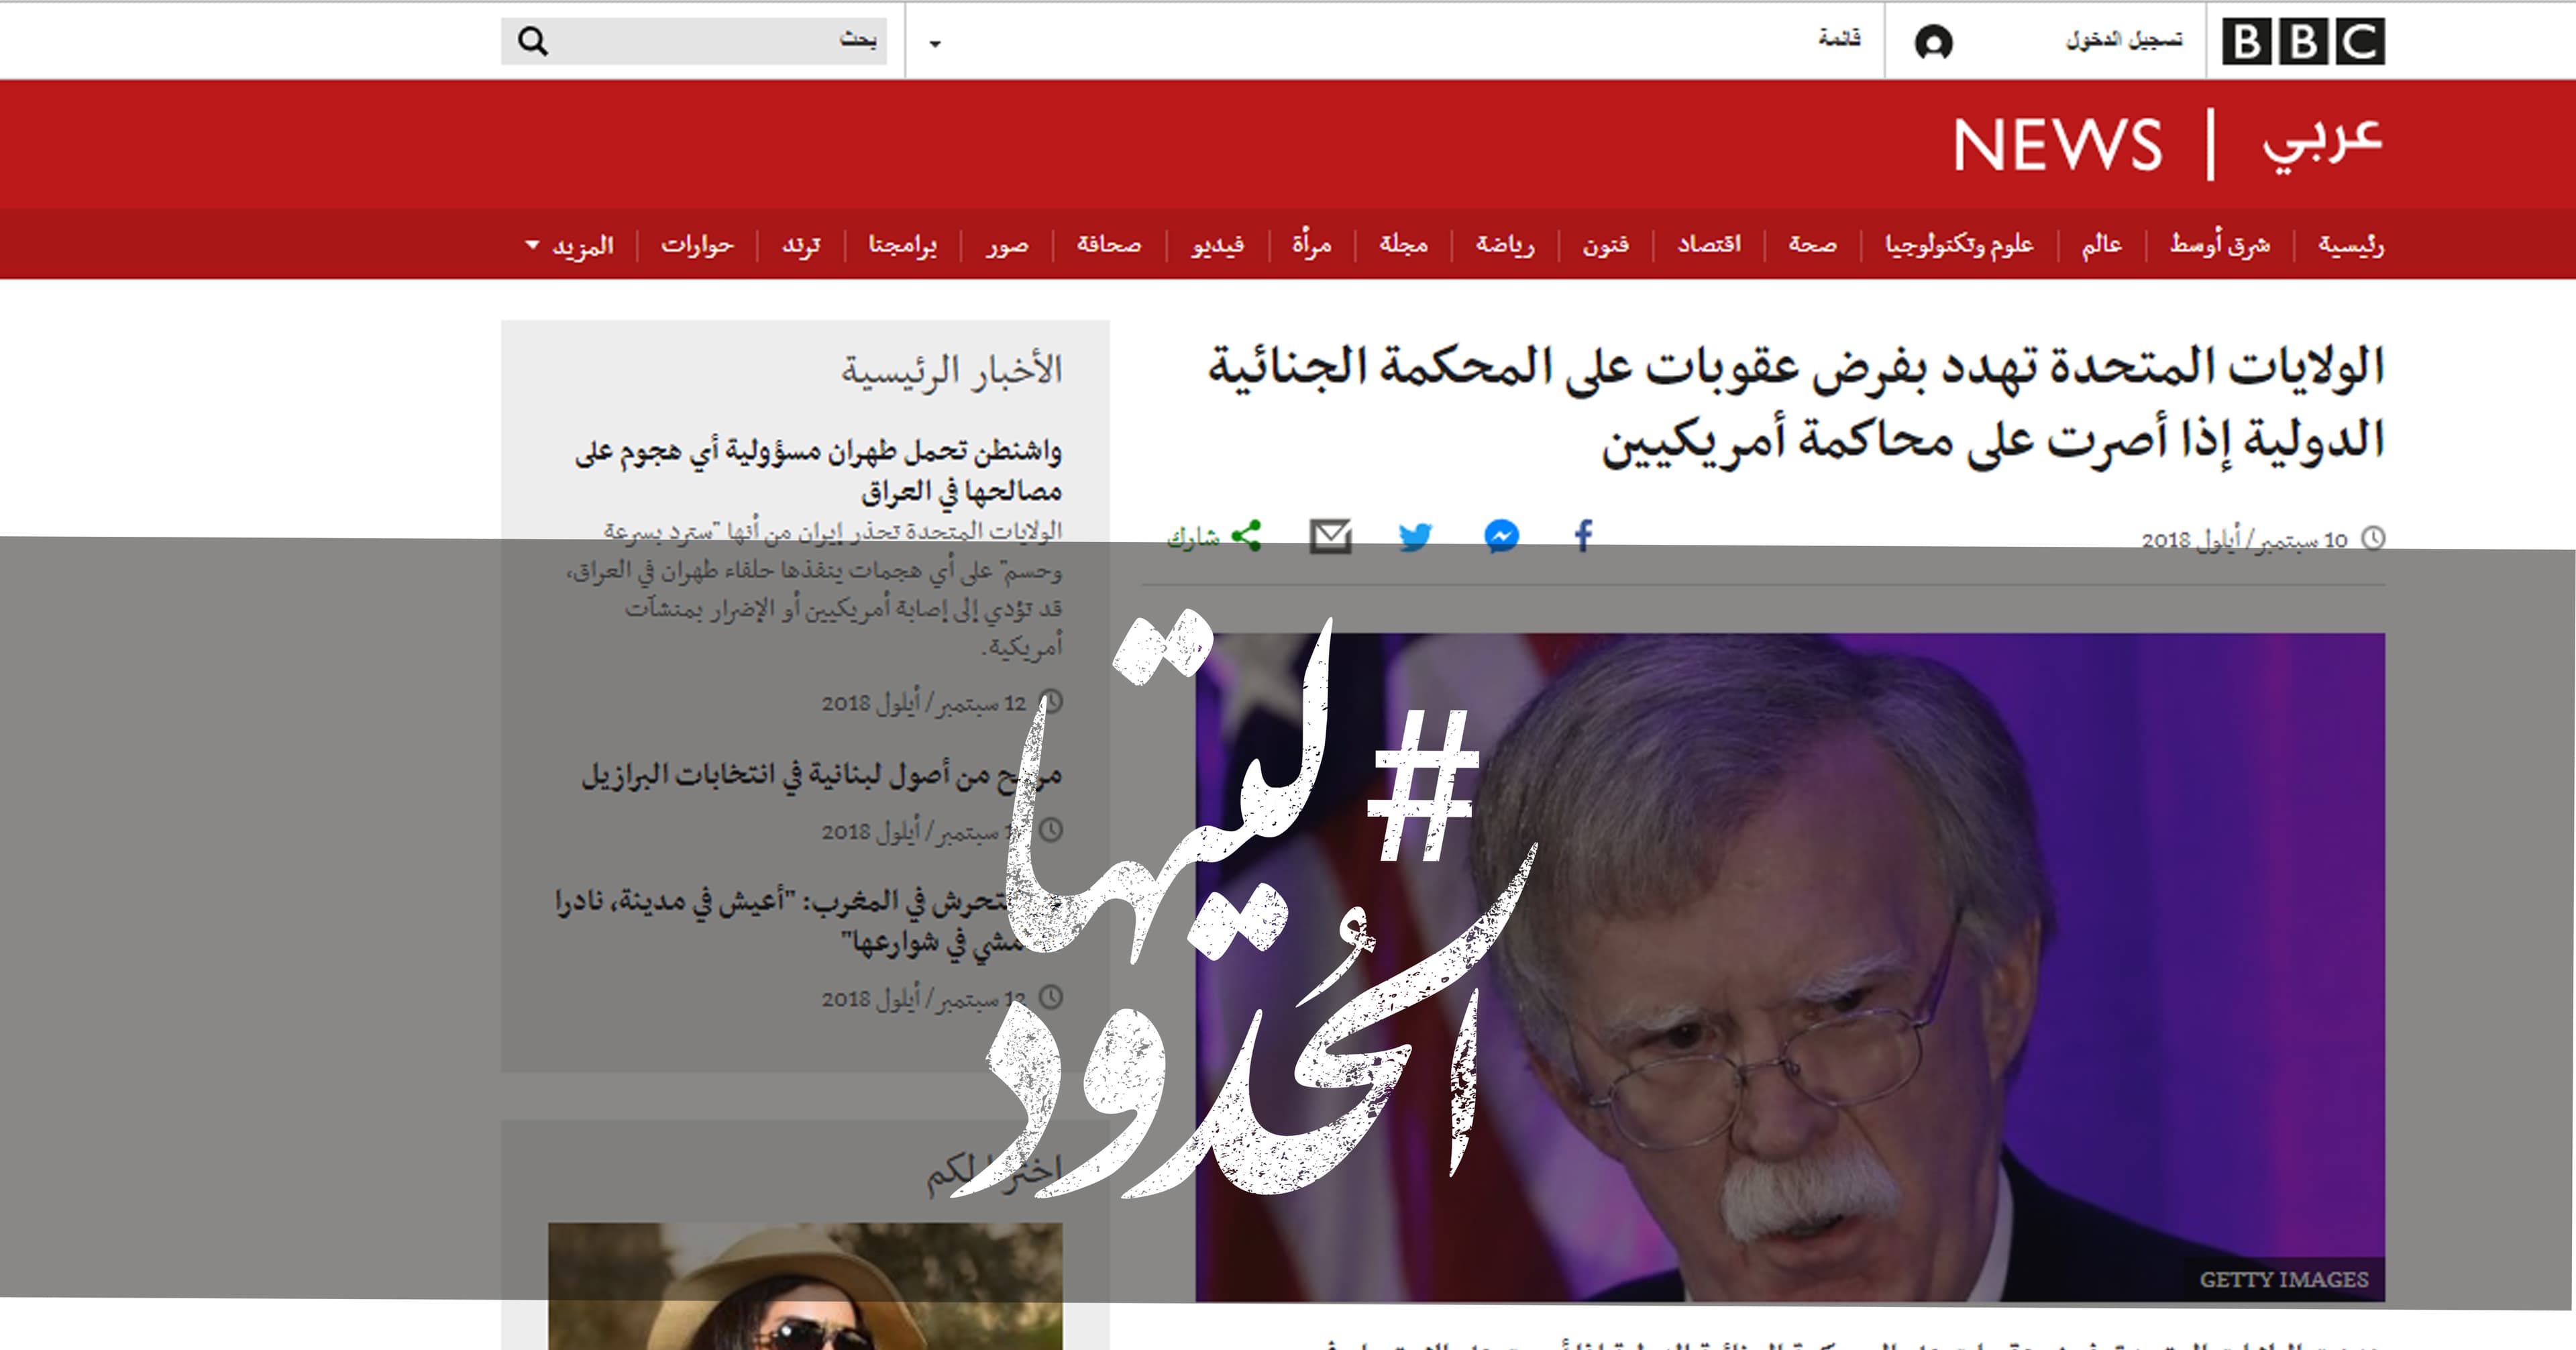The height and width of the screenshot is (1350, 2576).
Task: Click the عربي NEWS banner title
Action: 2168,145
